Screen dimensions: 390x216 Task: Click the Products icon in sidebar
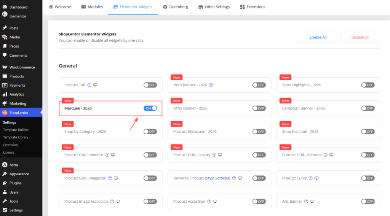(5, 76)
